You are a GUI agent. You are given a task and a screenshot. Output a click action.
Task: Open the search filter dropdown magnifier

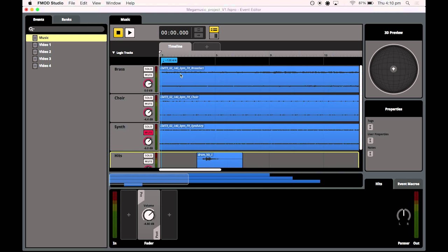31,29
